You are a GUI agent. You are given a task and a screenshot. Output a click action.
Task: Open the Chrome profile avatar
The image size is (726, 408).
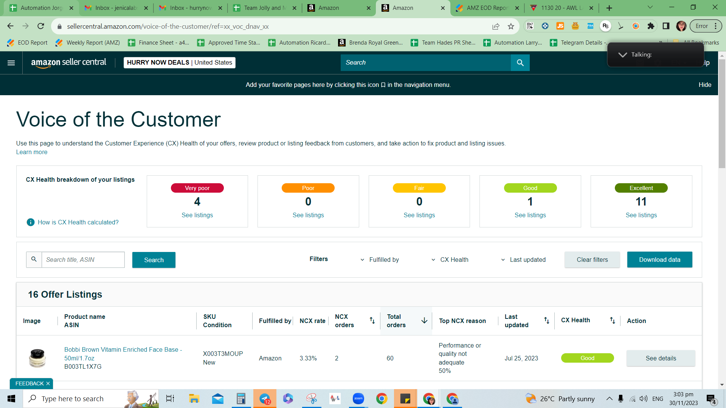pos(681,26)
